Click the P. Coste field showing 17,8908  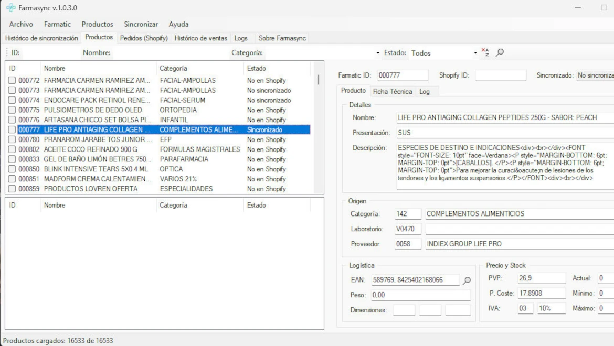coord(542,293)
